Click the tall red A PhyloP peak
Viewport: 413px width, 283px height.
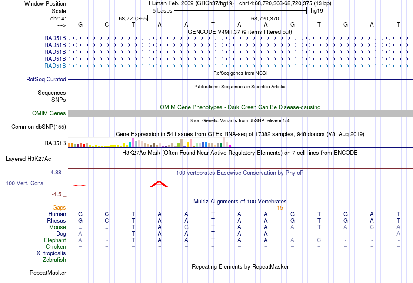point(159,184)
